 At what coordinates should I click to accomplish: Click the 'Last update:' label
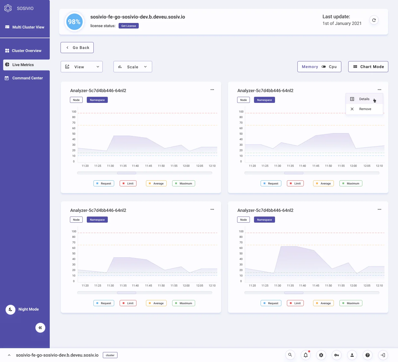pyautogui.click(x=336, y=17)
